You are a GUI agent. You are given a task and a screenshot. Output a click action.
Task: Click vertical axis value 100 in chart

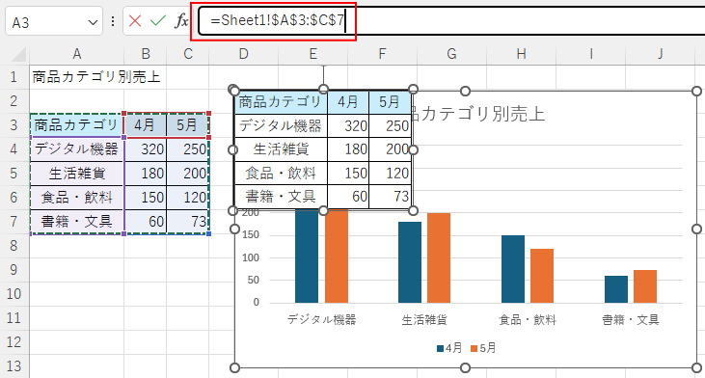[251, 257]
